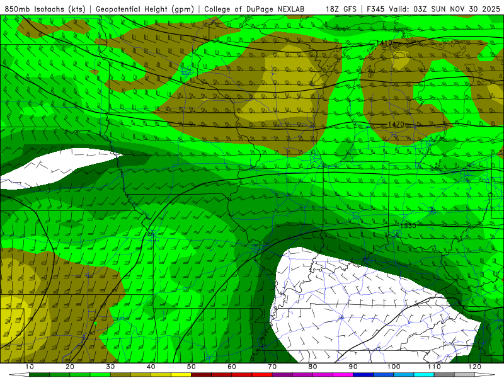Click the '850mb Isotachs (kts)' title text
This screenshot has height=378, width=504.
point(45,9)
